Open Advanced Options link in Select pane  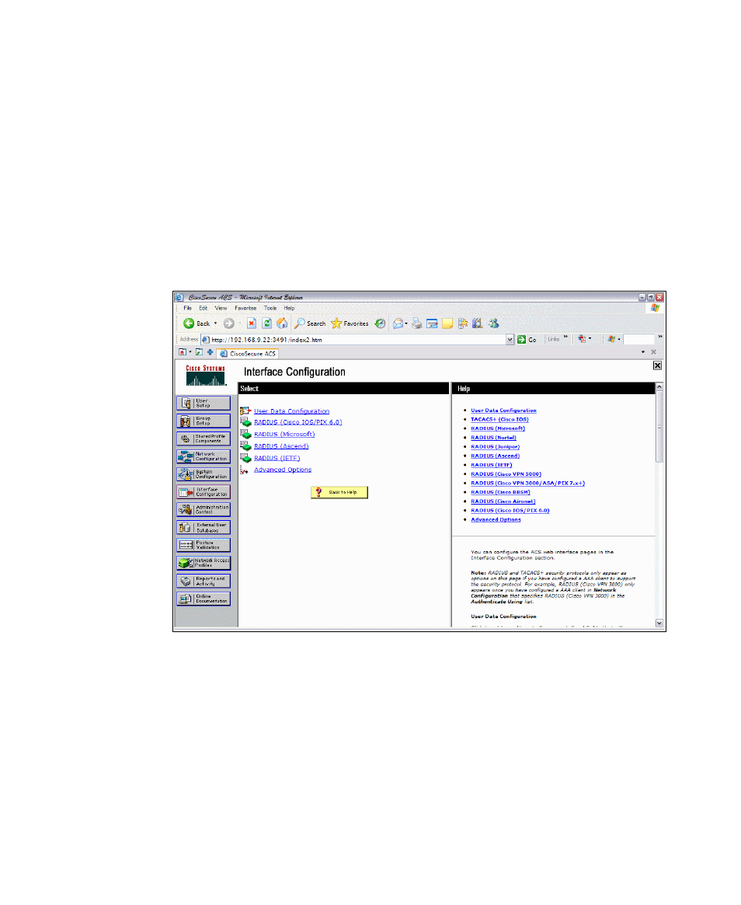283,470
